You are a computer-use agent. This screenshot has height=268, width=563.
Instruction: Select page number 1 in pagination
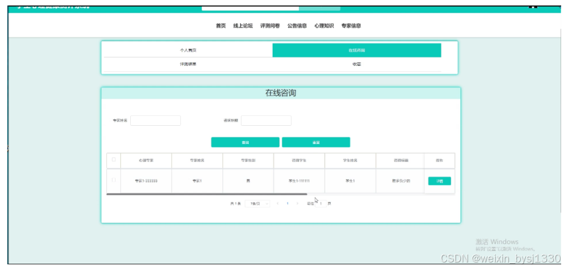click(287, 204)
